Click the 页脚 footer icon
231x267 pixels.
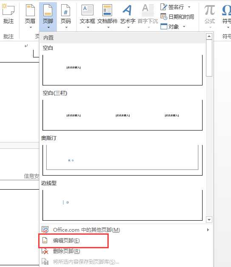point(48,10)
